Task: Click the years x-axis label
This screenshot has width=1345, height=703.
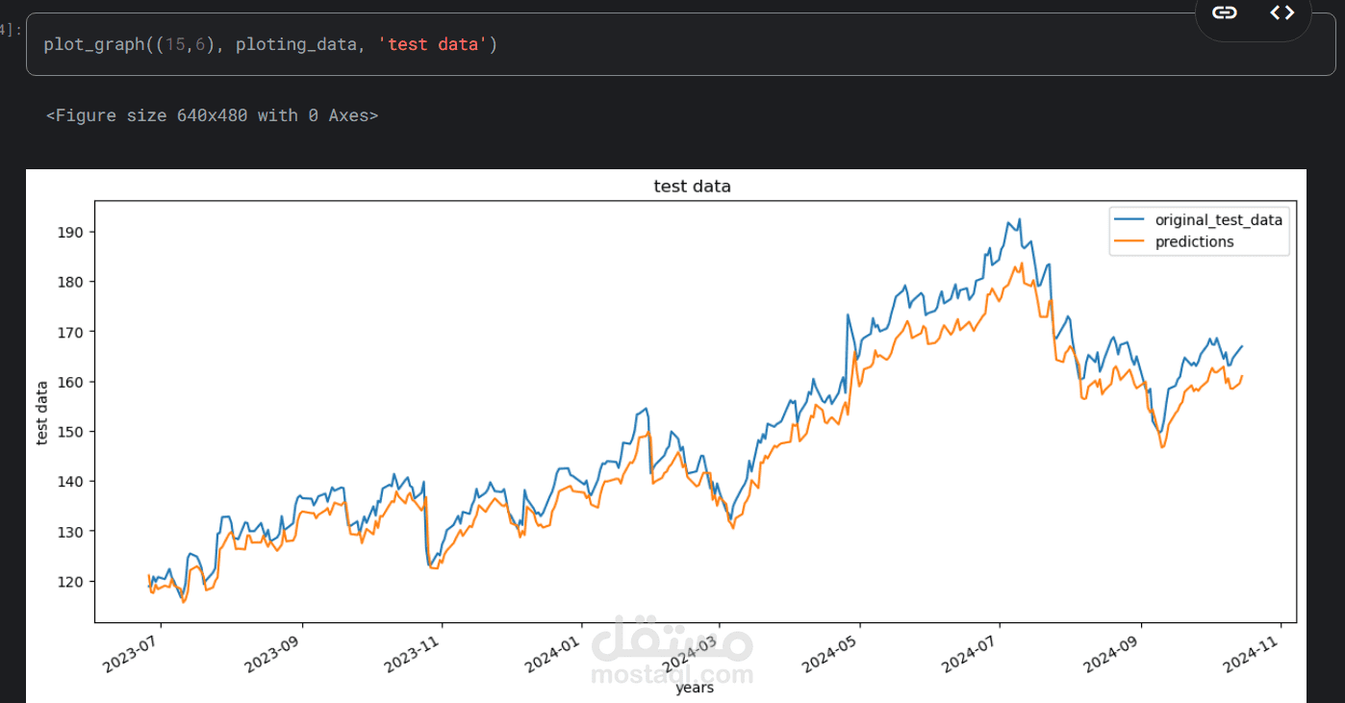Action: pos(695,688)
